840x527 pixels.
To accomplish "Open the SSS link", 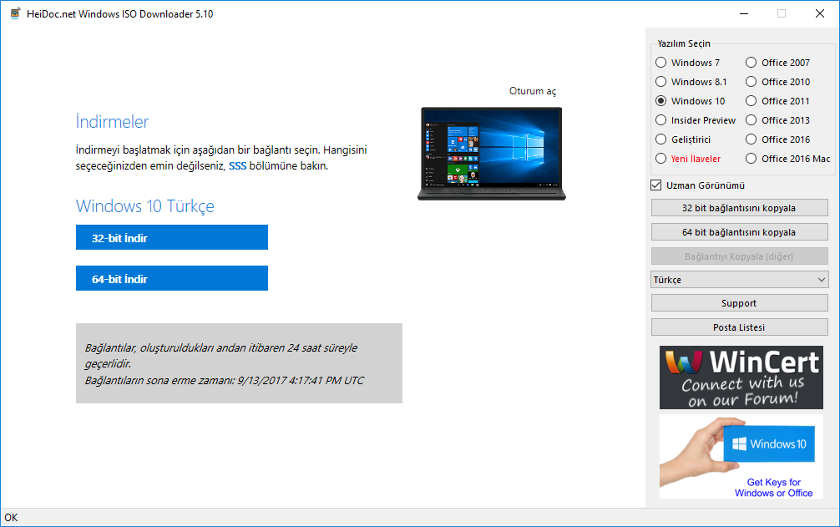I will (237, 166).
